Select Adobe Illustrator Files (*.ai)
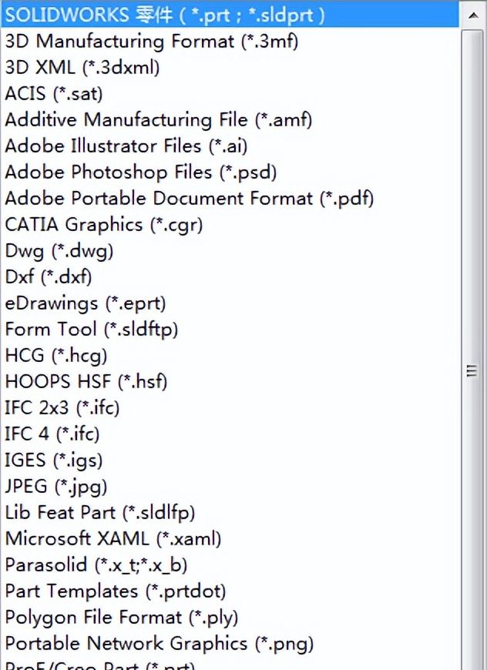The width and height of the screenshot is (487, 670). tap(126, 146)
